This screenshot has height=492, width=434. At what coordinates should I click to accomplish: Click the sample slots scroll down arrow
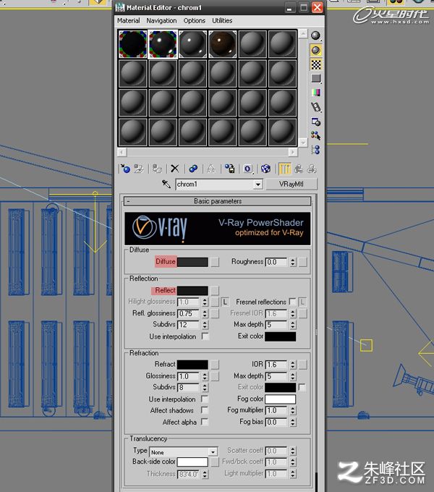click(302, 143)
